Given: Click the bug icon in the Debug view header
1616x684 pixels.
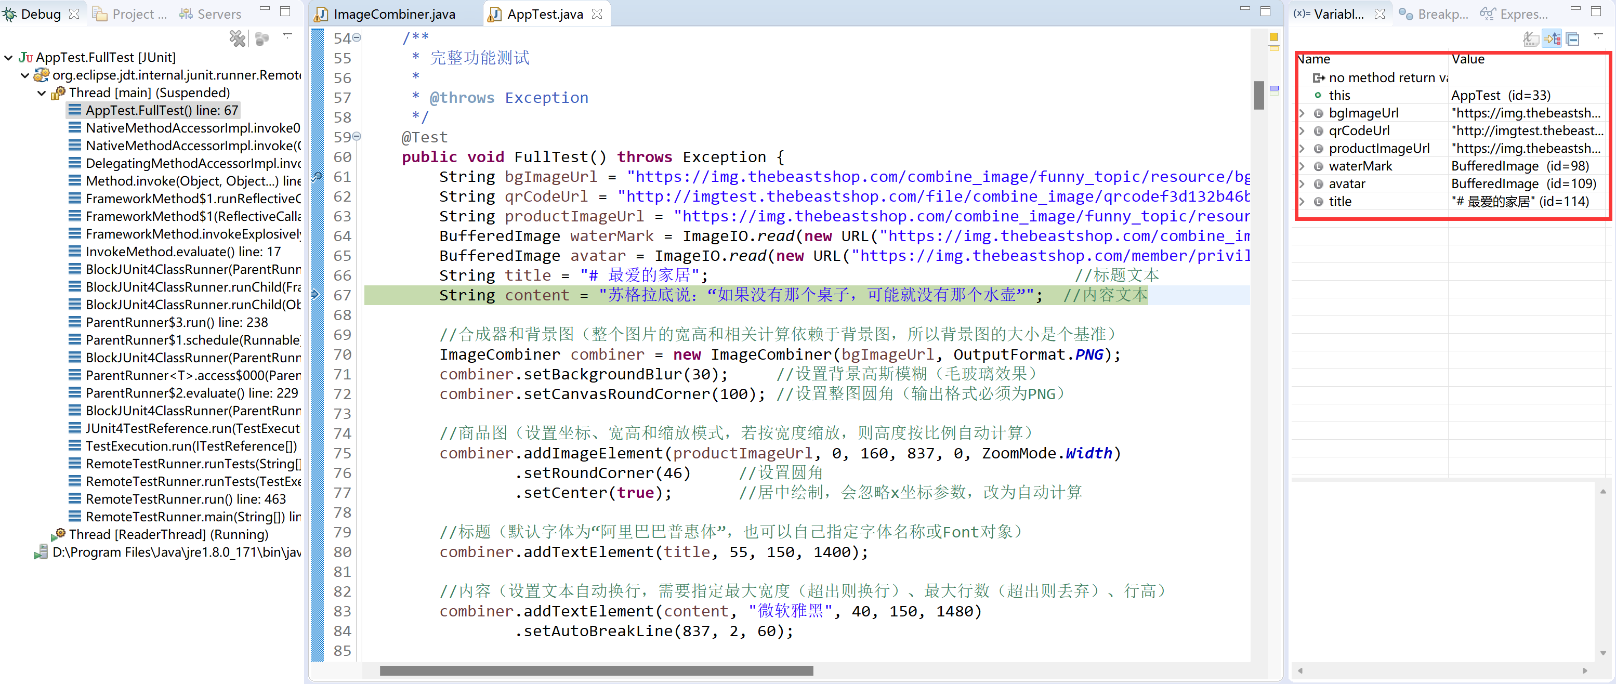Looking at the screenshot, I should click(10, 14).
